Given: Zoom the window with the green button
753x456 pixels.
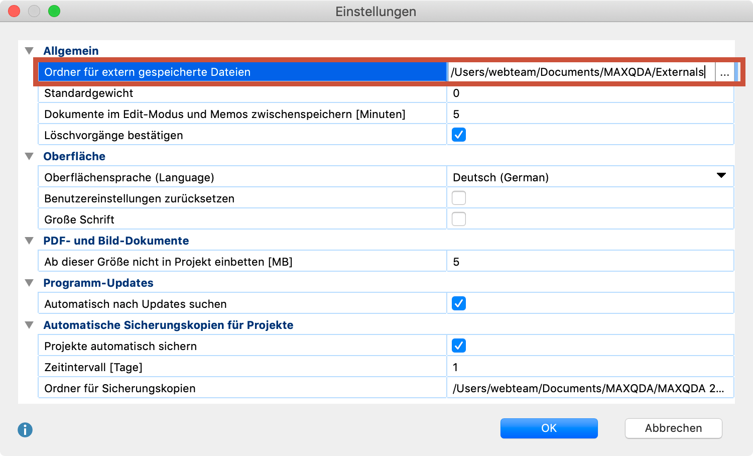Looking at the screenshot, I should [54, 11].
